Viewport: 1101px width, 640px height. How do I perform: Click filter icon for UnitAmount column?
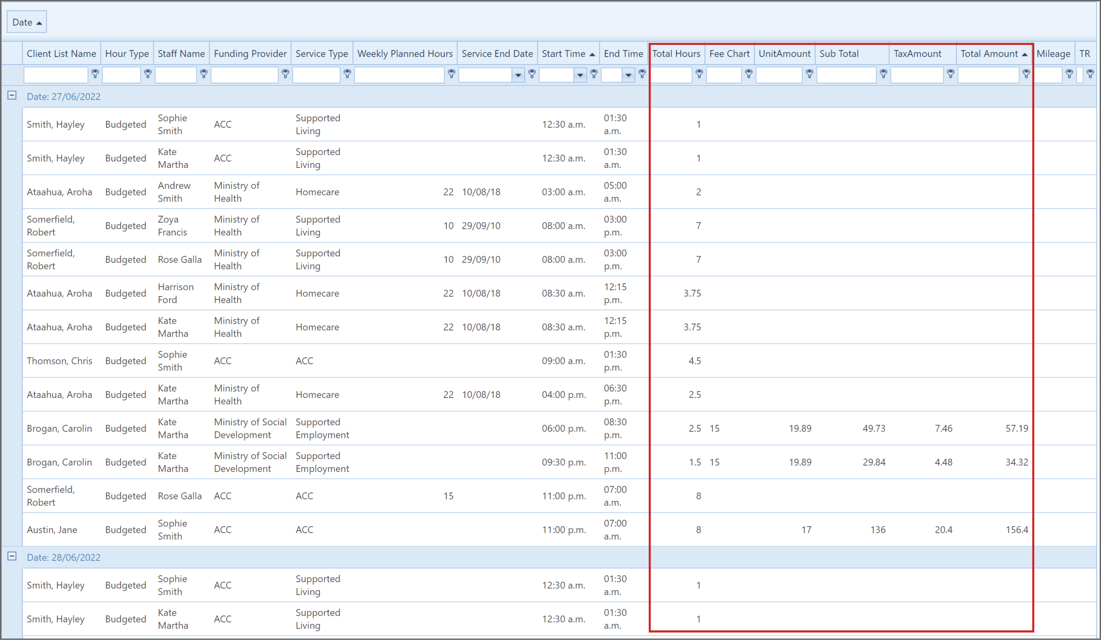pyautogui.click(x=810, y=74)
